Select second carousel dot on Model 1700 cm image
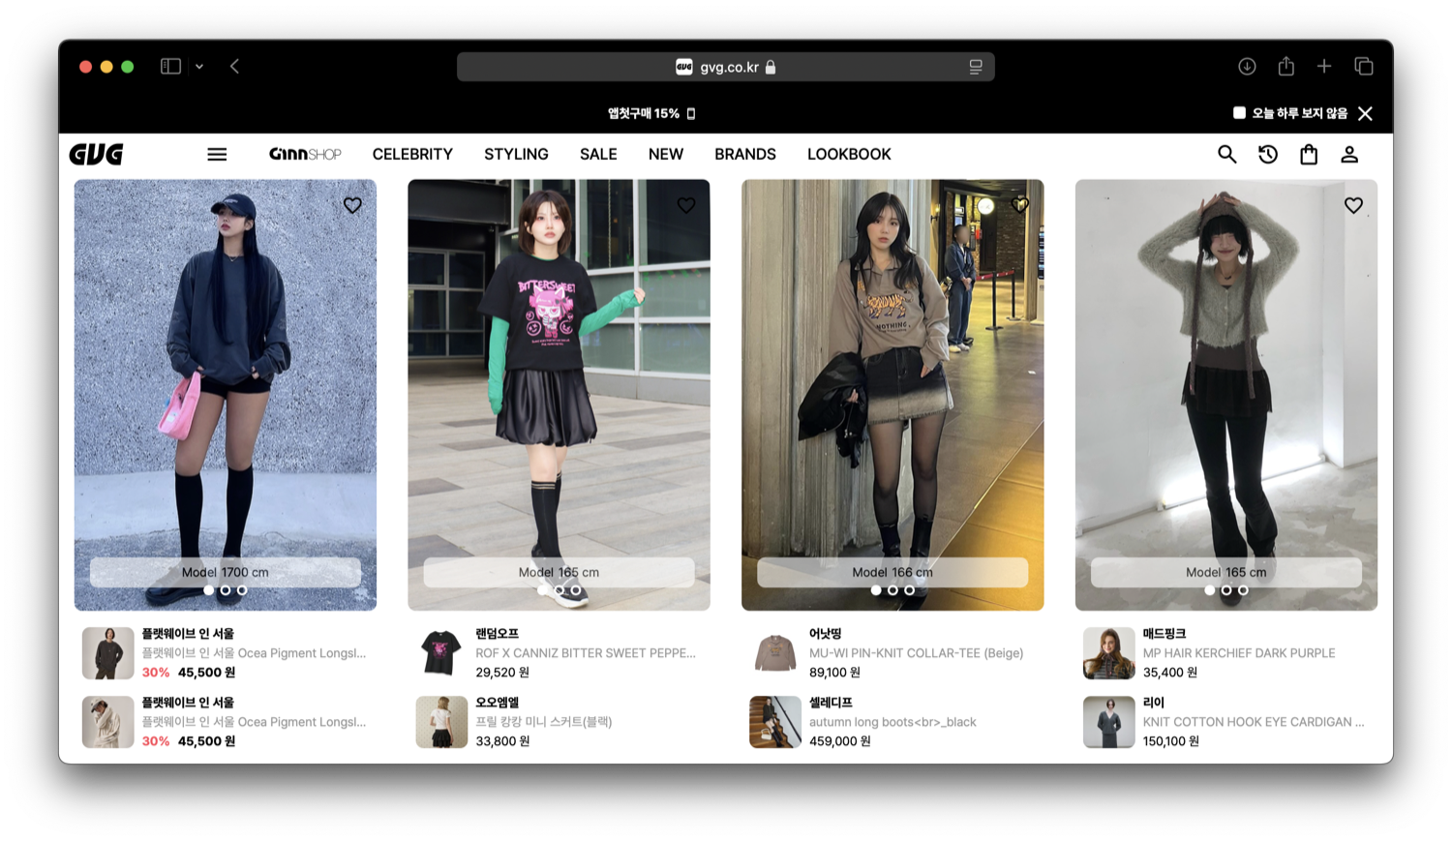 pos(226,590)
